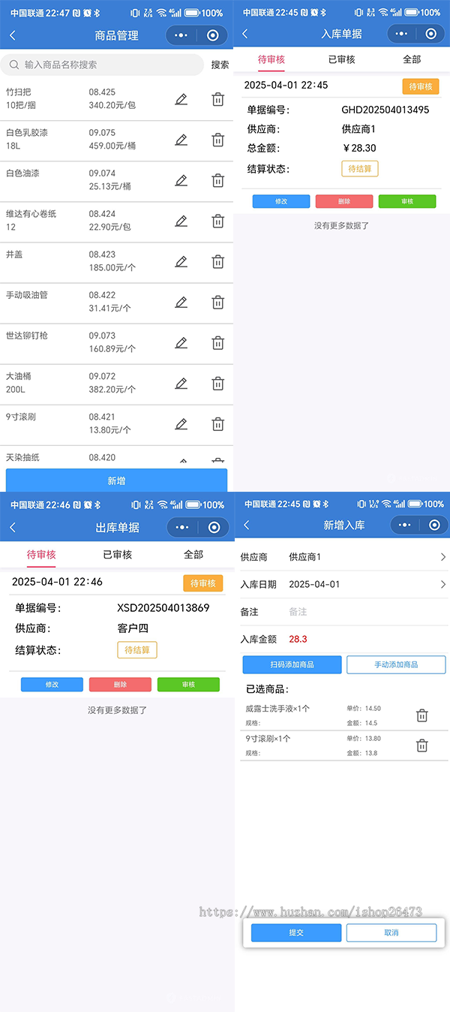Image resolution: width=450 pixels, height=1012 pixels.
Task: Tap the 新增 button in 商品管理
Action: pos(116,480)
